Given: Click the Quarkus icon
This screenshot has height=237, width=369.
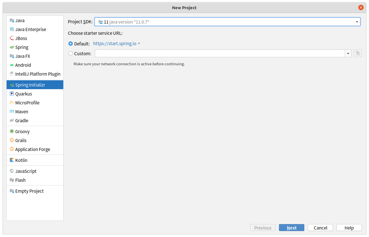Looking at the screenshot, I should 12,94.
